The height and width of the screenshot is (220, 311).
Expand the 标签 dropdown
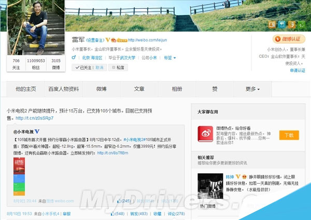[x=170, y=58]
